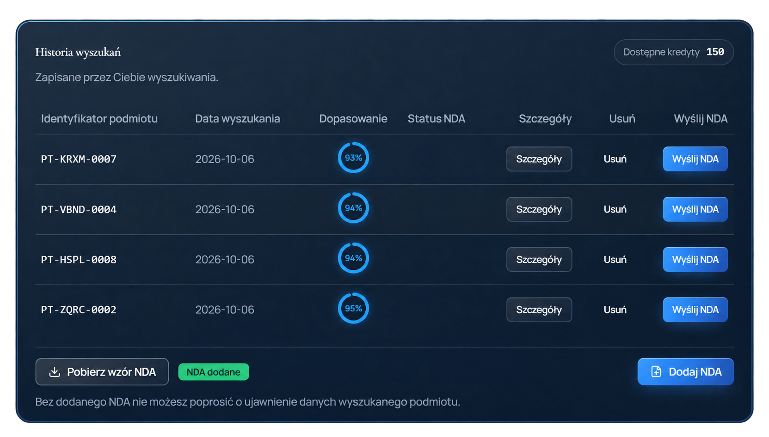Click the green NDA dodane badge

[x=214, y=372]
